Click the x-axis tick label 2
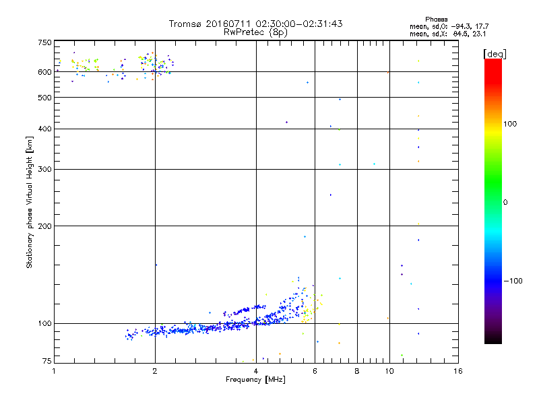Screen dimensions: 539x404 [x=155, y=371]
